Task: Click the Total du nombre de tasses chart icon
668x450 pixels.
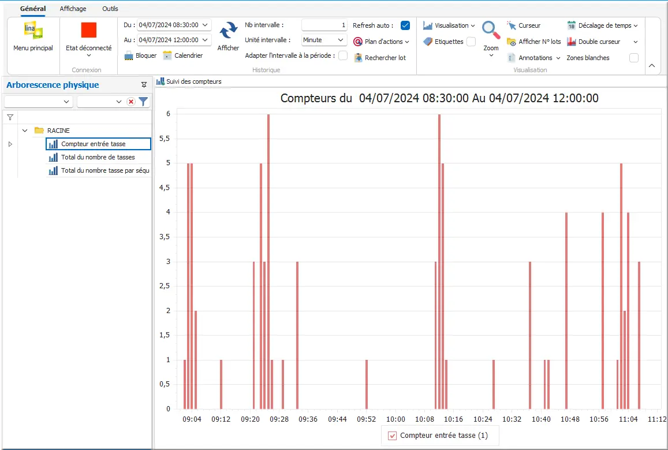Action: (x=53, y=157)
